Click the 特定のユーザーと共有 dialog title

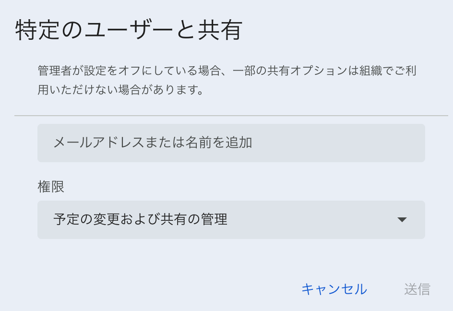(129, 31)
